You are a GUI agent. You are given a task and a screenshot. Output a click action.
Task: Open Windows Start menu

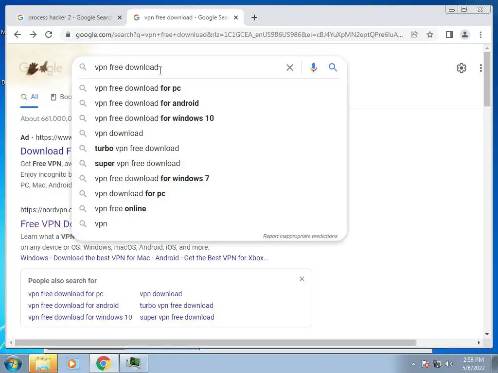(x=13, y=363)
